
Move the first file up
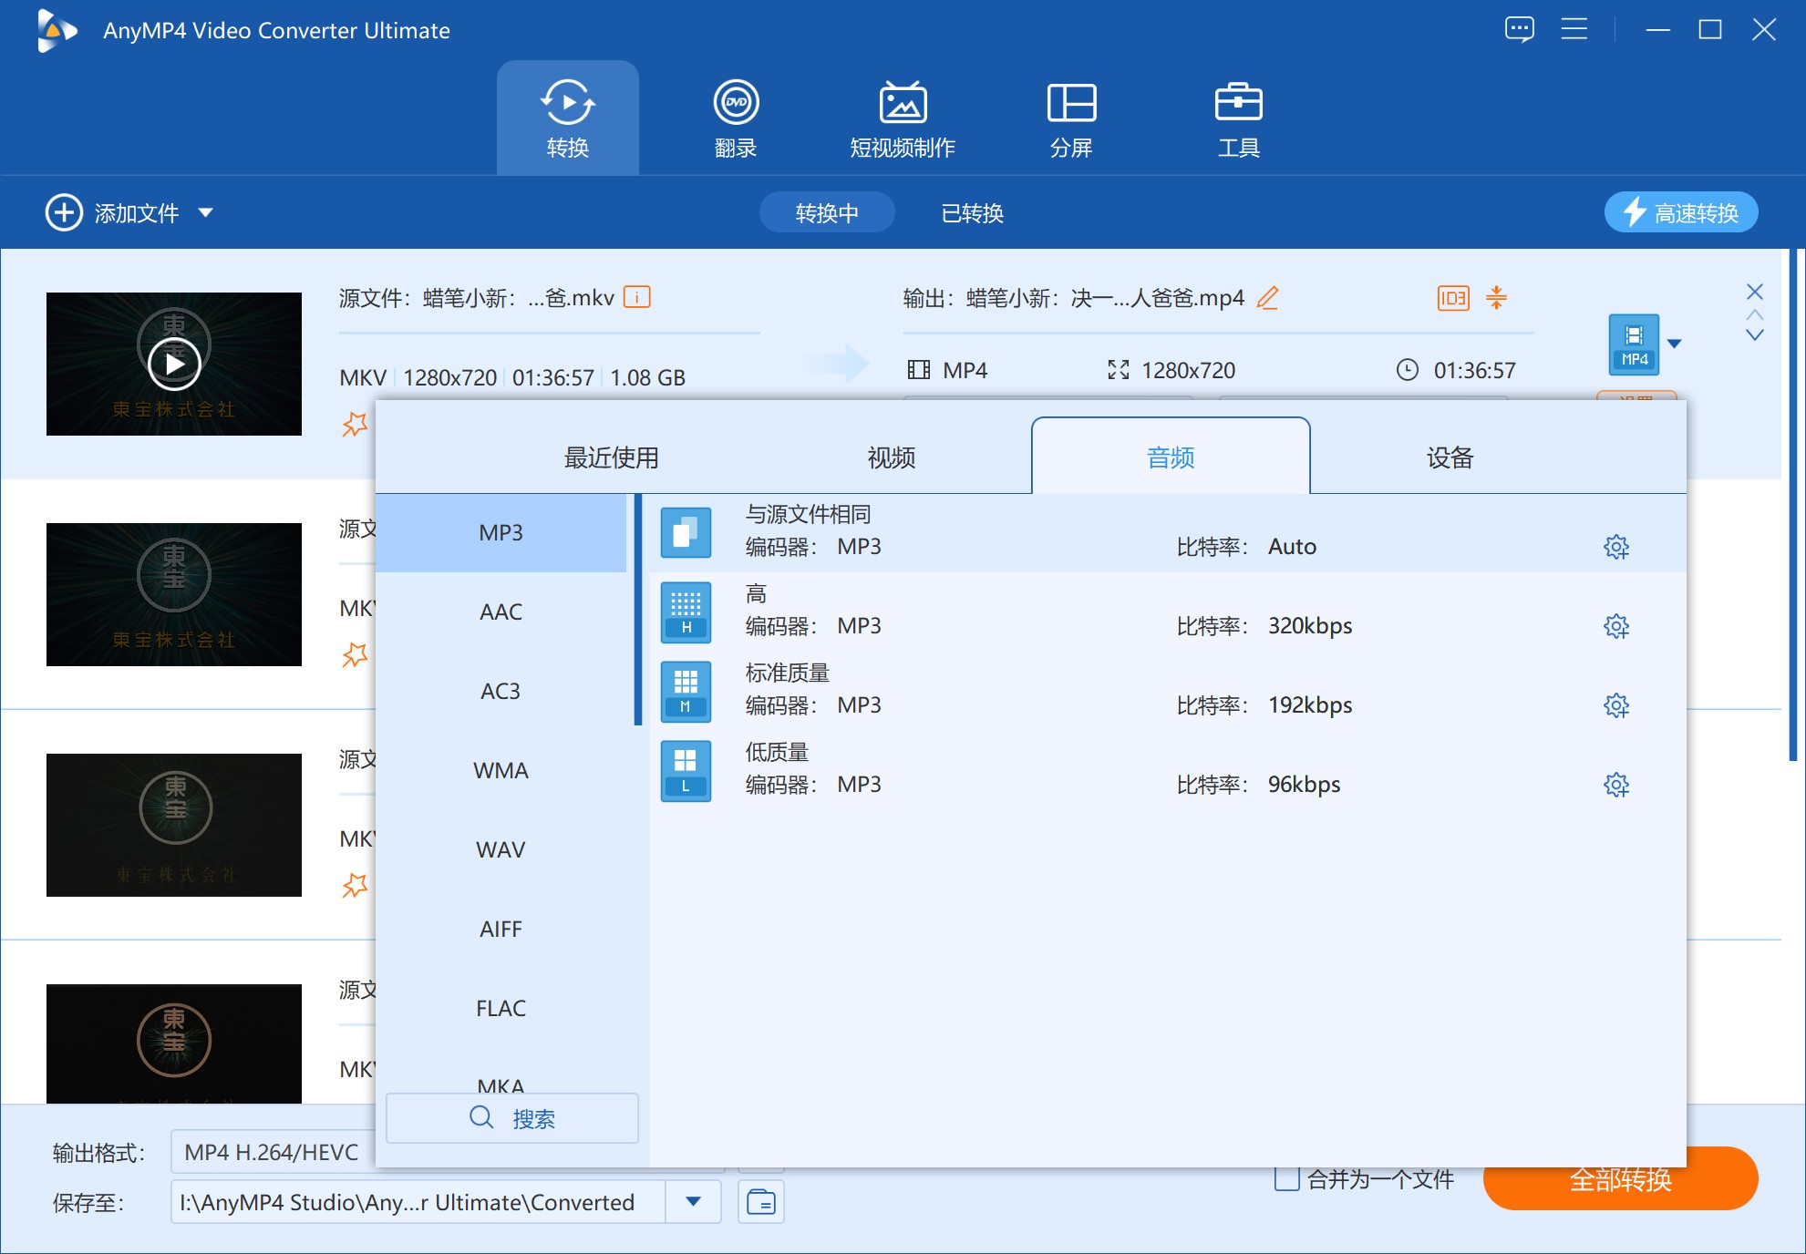[1754, 314]
